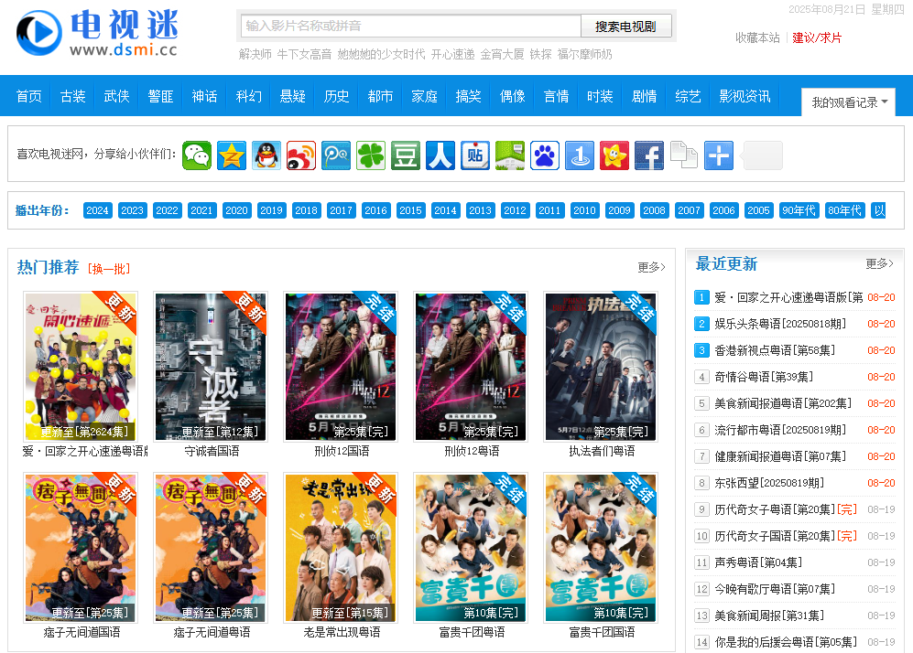913x653 pixels.
Task: Open 刑侦12国语 poster thumbnail
Action: click(x=341, y=367)
